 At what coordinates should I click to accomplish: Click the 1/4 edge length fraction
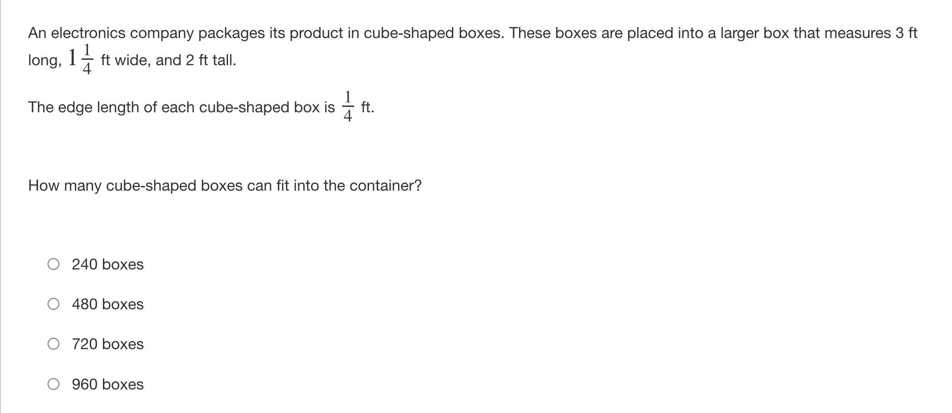[x=348, y=107]
